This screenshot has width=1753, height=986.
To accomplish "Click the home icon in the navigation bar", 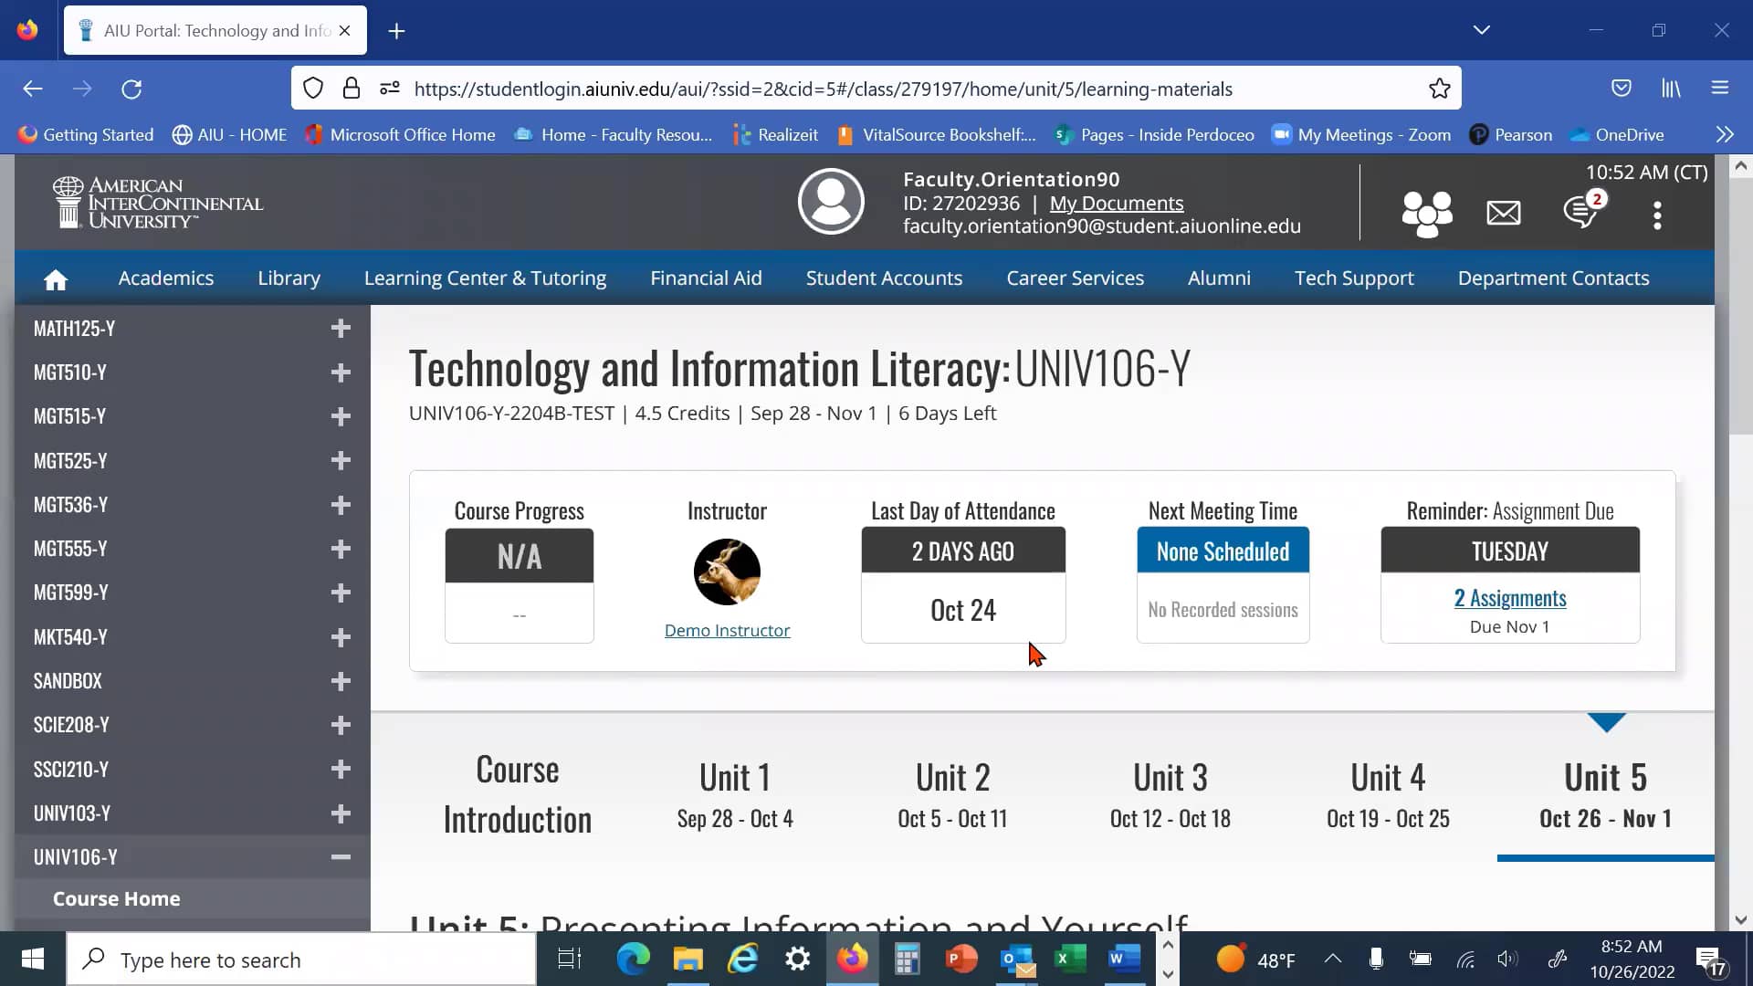I will click(55, 278).
